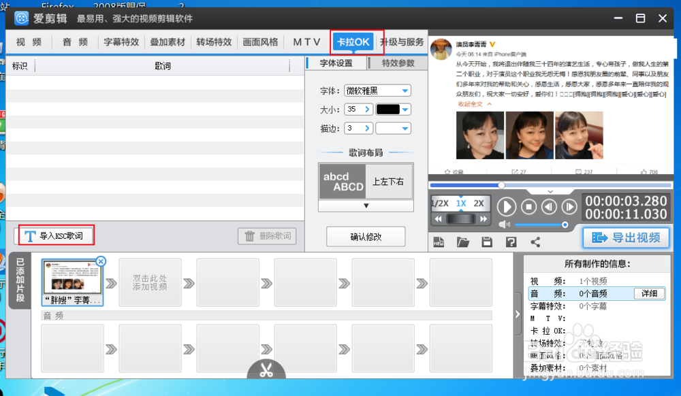Click the 大小 size stepper arrow
Viewport: 681px width, 396px height.
click(367, 110)
